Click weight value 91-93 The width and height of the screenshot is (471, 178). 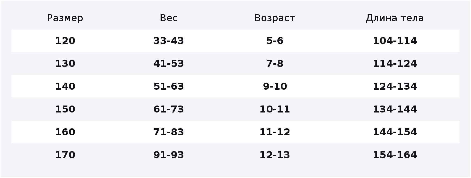(x=169, y=155)
